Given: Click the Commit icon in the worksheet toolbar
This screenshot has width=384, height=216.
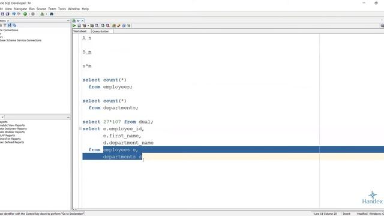Looking at the screenshot, I should pyautogui.click(x=103, y=25).
